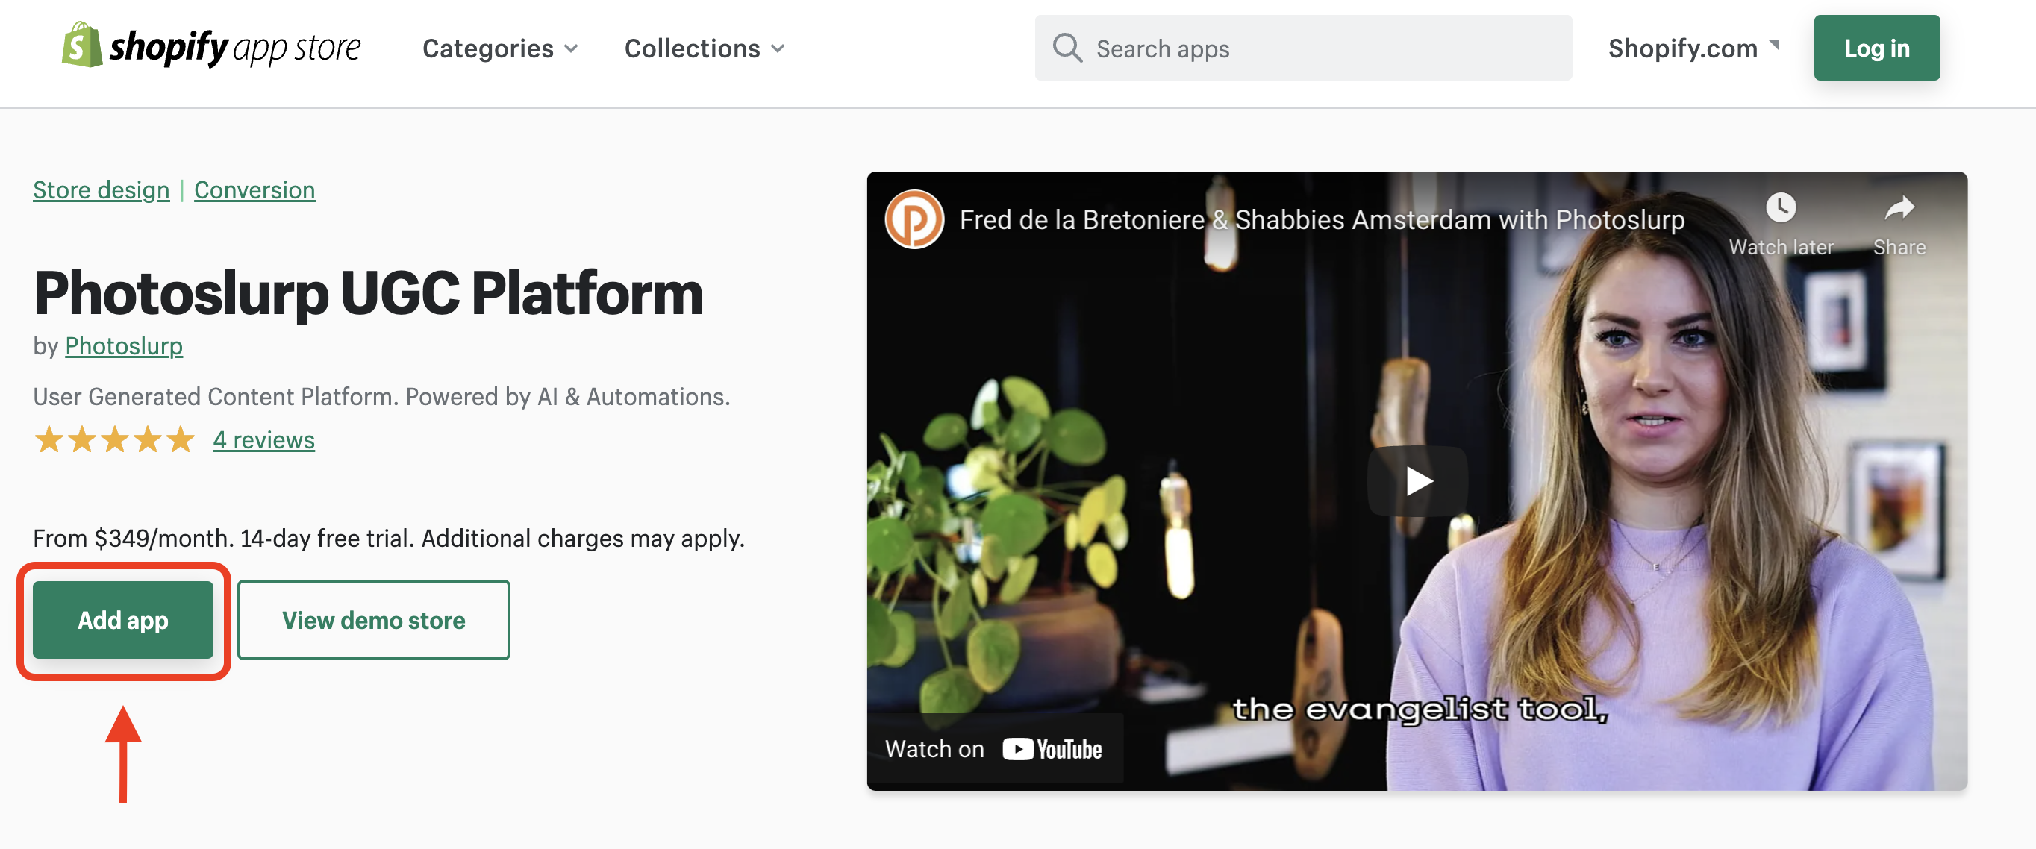Open the Conversion category link
Viewport: 2036px width, 849px height.
point(254,189)
